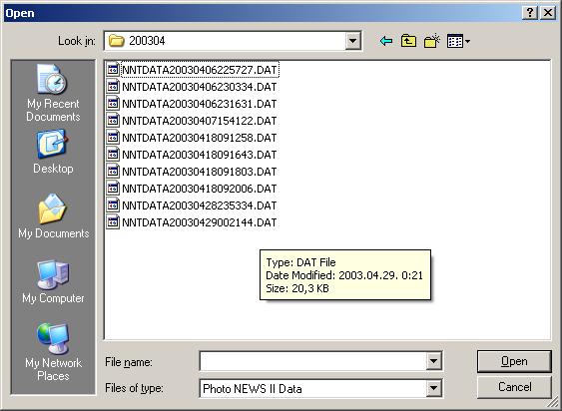Click the question mark help button
Viewport: 562px width, 411px height.
530,13
